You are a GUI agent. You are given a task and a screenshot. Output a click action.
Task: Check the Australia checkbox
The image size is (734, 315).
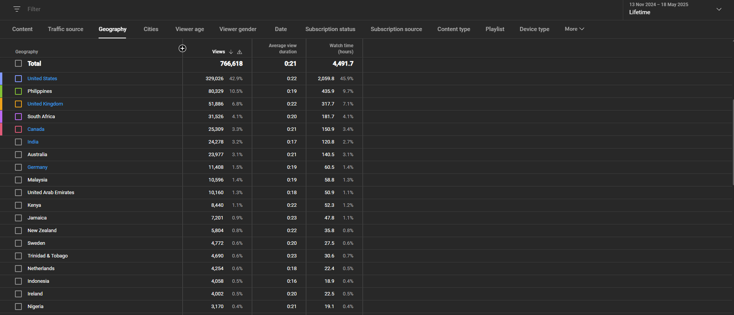click(18, 155)
